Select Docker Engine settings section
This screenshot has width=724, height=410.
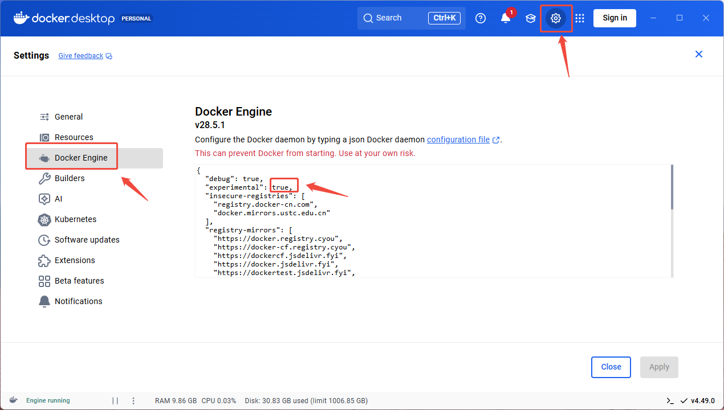click(x=95, y=158)
